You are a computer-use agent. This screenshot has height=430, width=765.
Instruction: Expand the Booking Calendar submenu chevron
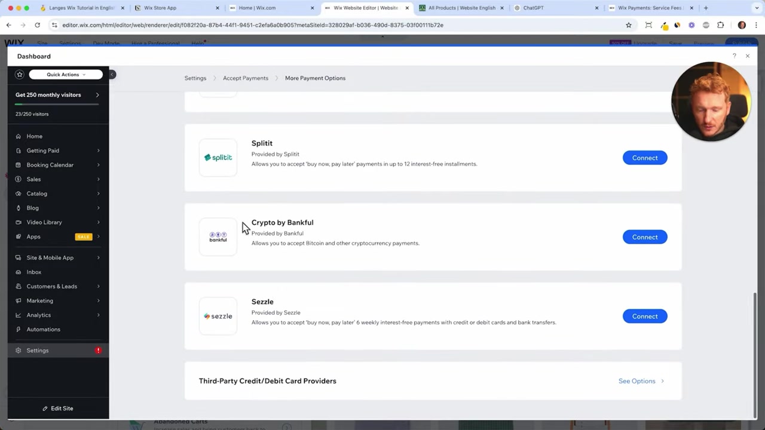tap(98, 165)
